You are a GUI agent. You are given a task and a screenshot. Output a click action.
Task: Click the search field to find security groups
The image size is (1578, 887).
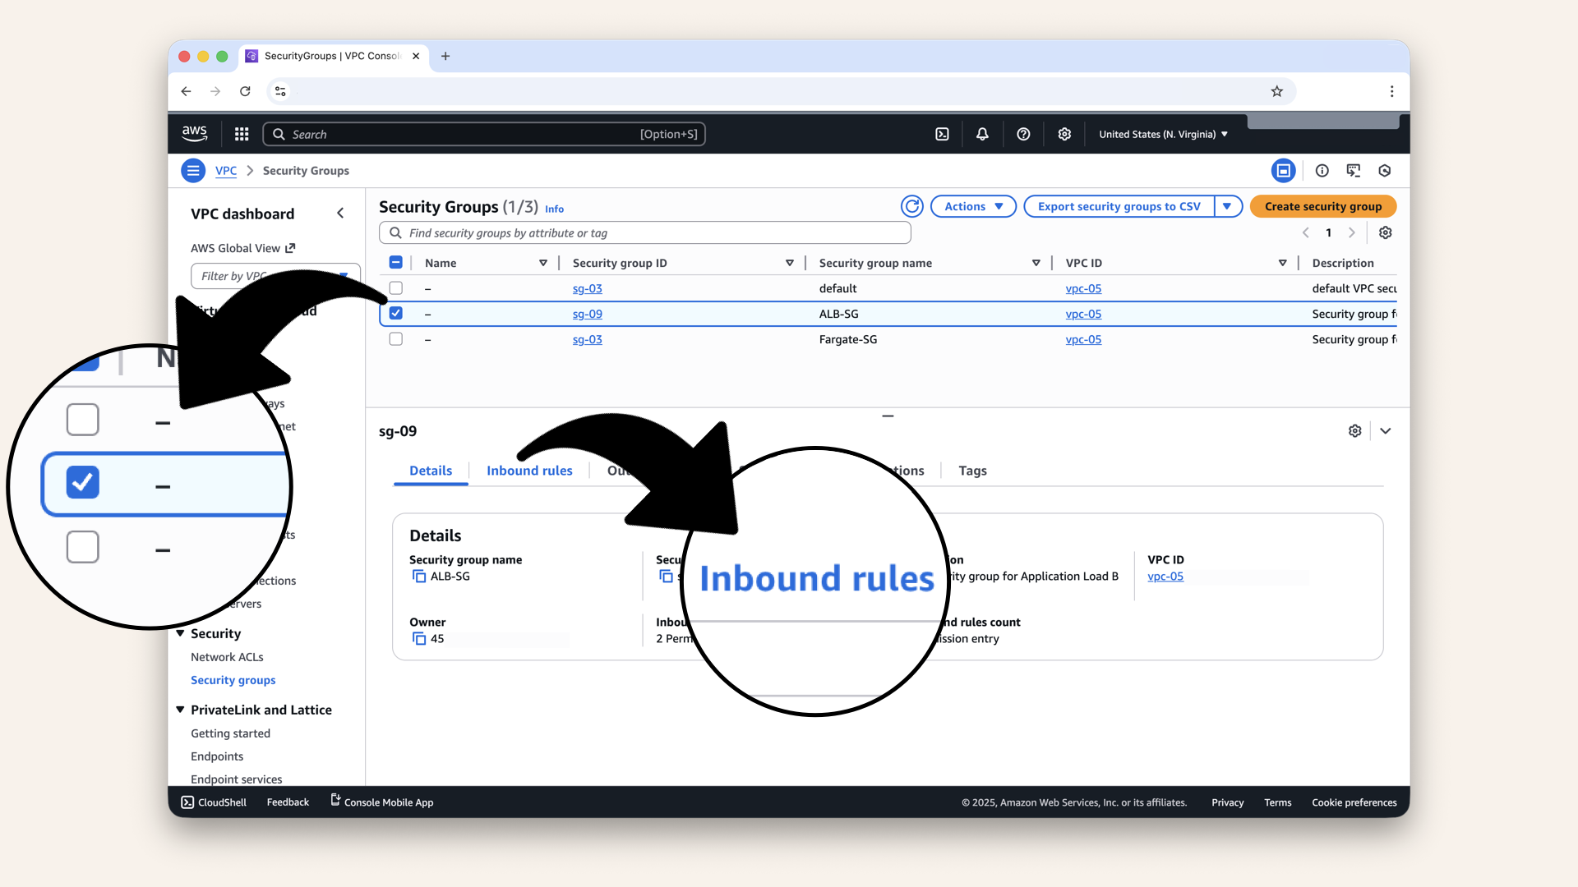coord(645,232)
